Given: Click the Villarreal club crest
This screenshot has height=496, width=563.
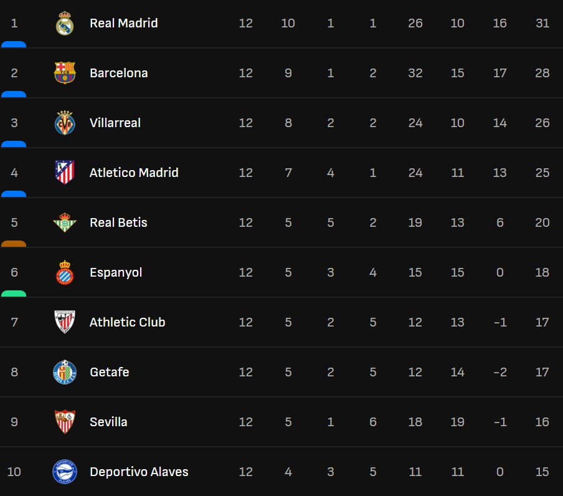Looking at the screenshot, I should 65,123.
